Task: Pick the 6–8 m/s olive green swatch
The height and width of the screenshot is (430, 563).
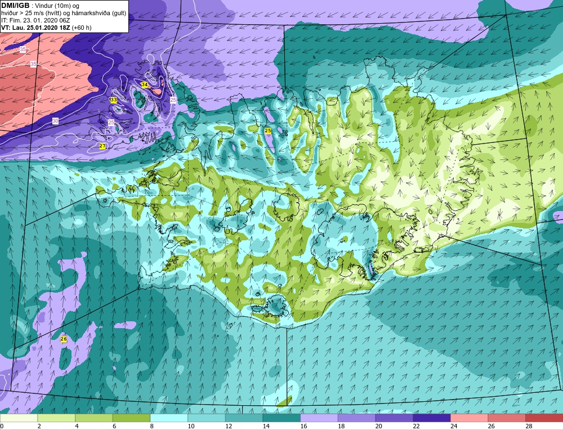Action: click(131, 418)
